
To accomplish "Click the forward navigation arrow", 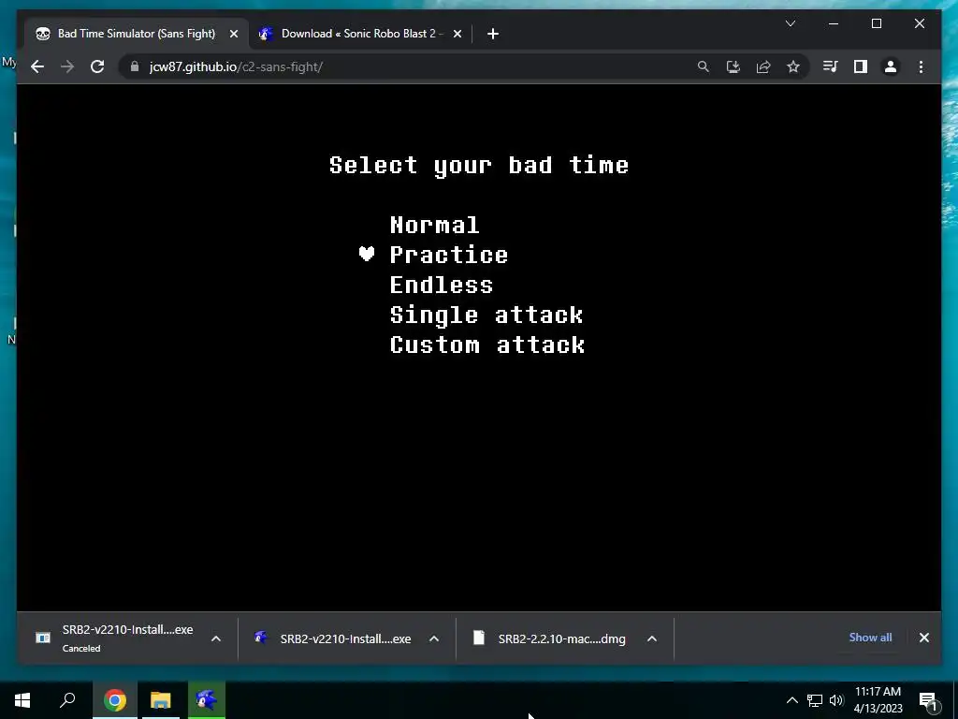I will [x=67, y=66].
